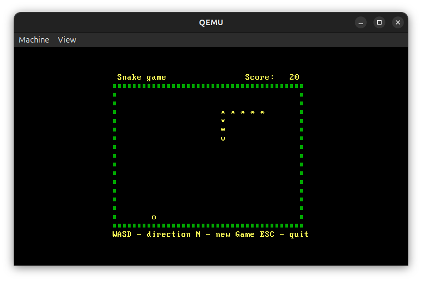
Task: Close the QEMU window
Action: pos(398,22)
